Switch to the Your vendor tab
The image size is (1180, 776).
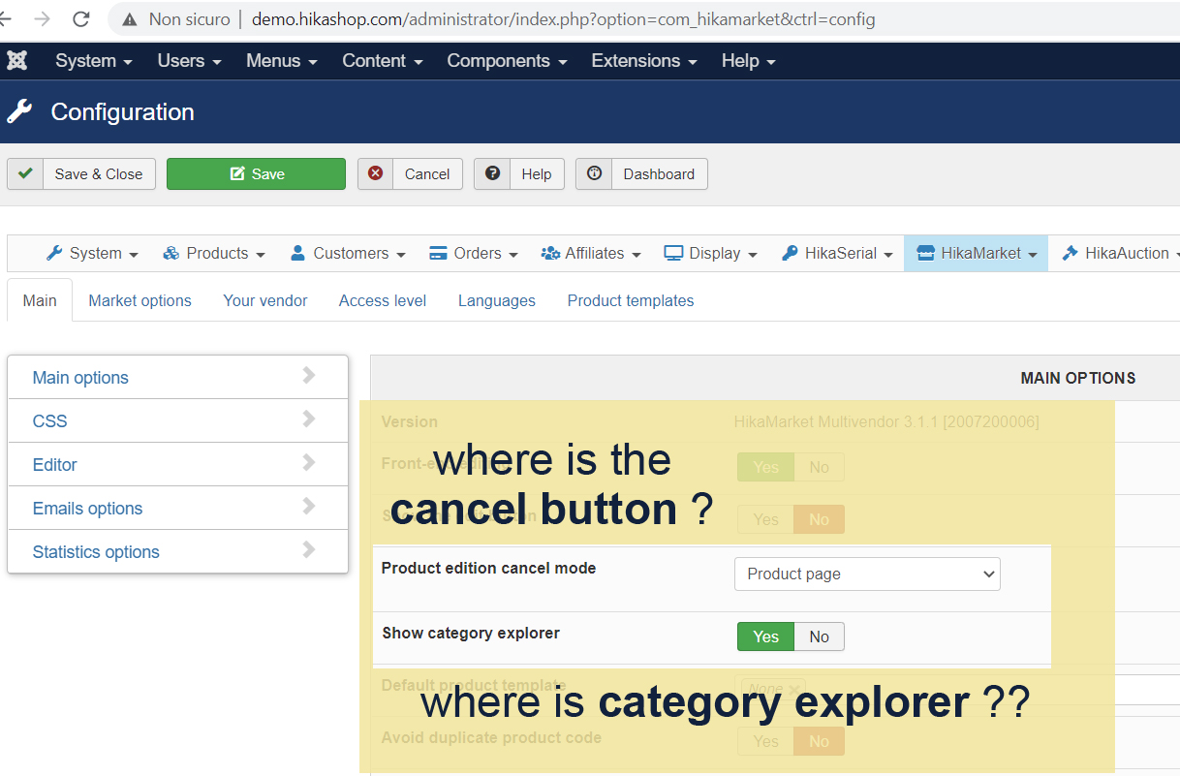click(x=265, y=300)
